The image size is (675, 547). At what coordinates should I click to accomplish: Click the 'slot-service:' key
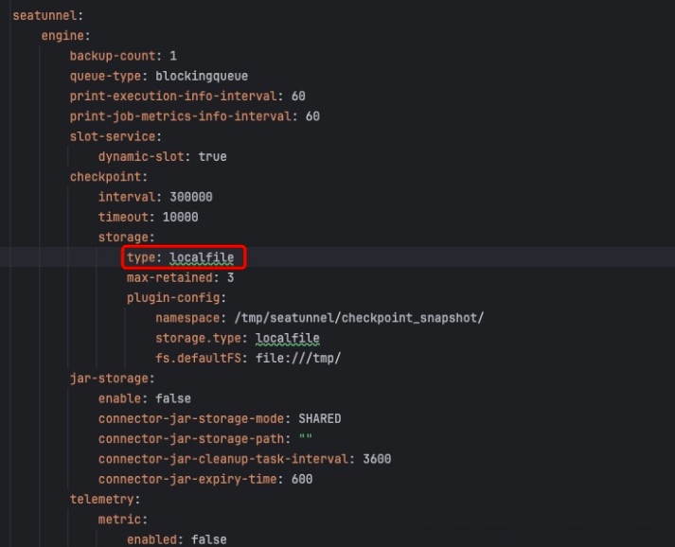pos(115,136)
